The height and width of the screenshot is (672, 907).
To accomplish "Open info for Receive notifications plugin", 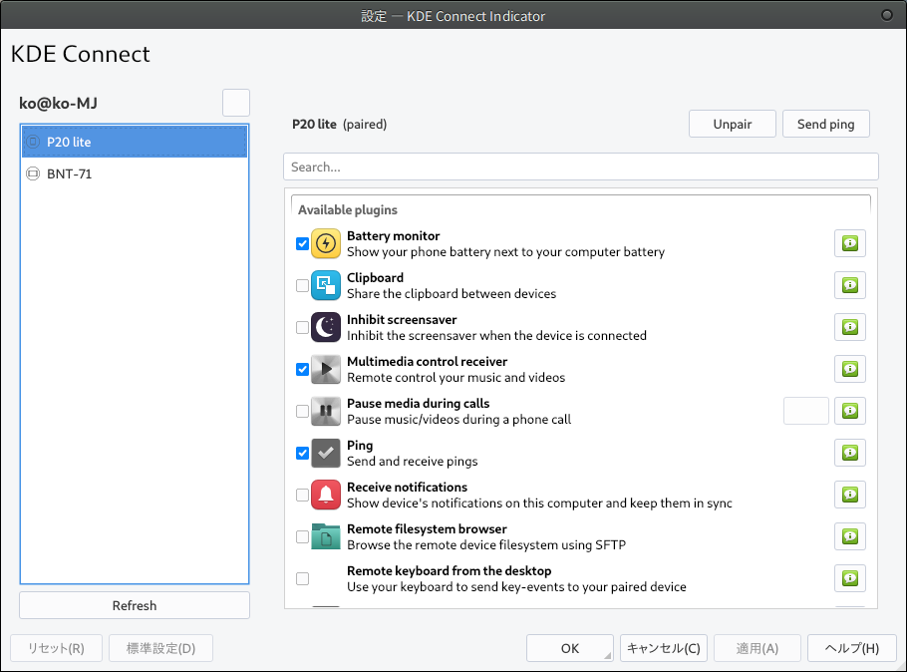I will tap(850, 495).
